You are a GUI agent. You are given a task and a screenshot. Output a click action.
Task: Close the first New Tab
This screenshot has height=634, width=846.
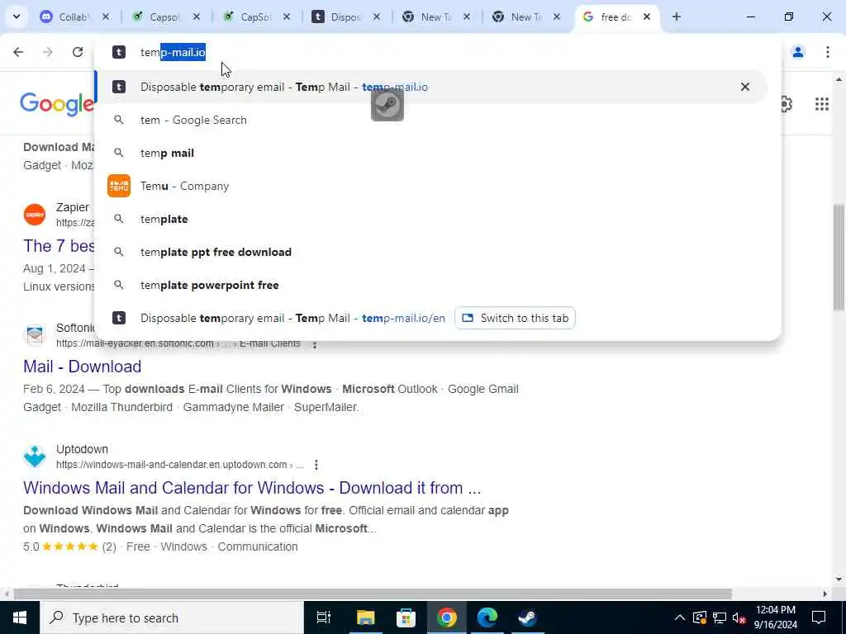click(467, 17)
